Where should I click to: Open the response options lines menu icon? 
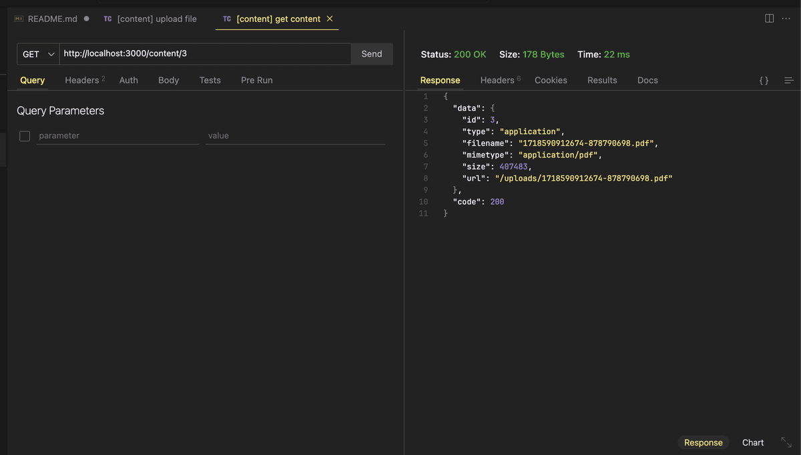788,80
